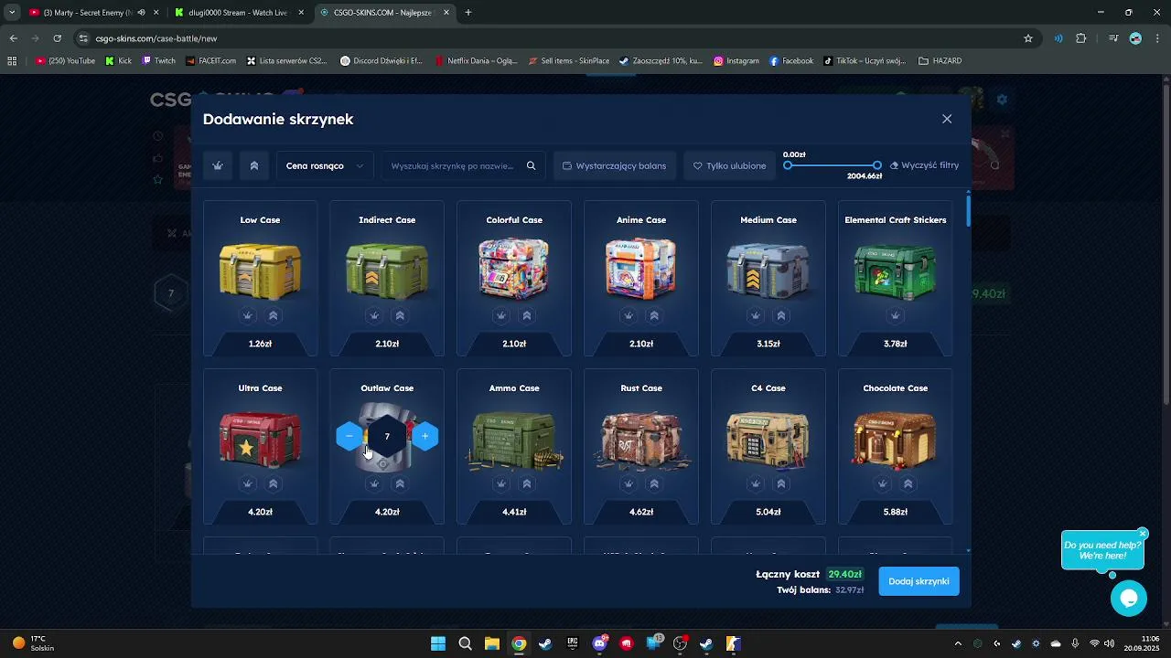Click crown icon under Indirect Case
Screen dimensions: 1171x658
374,315
